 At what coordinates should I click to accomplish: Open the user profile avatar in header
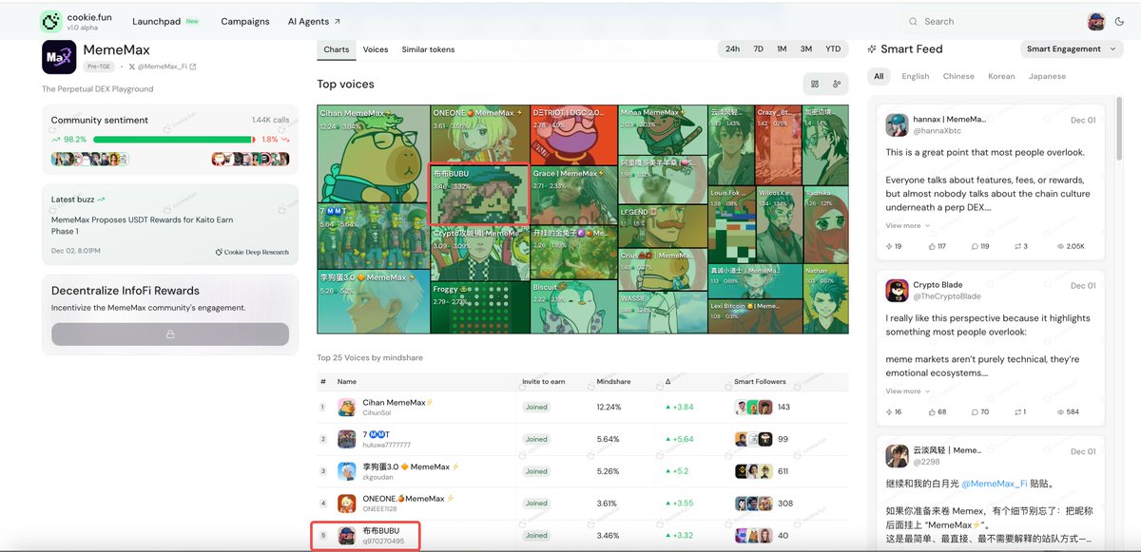[x=1096, y=21]
